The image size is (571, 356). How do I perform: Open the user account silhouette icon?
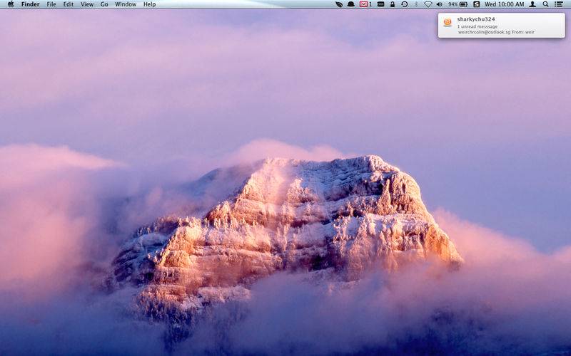(x=532, y=4)
